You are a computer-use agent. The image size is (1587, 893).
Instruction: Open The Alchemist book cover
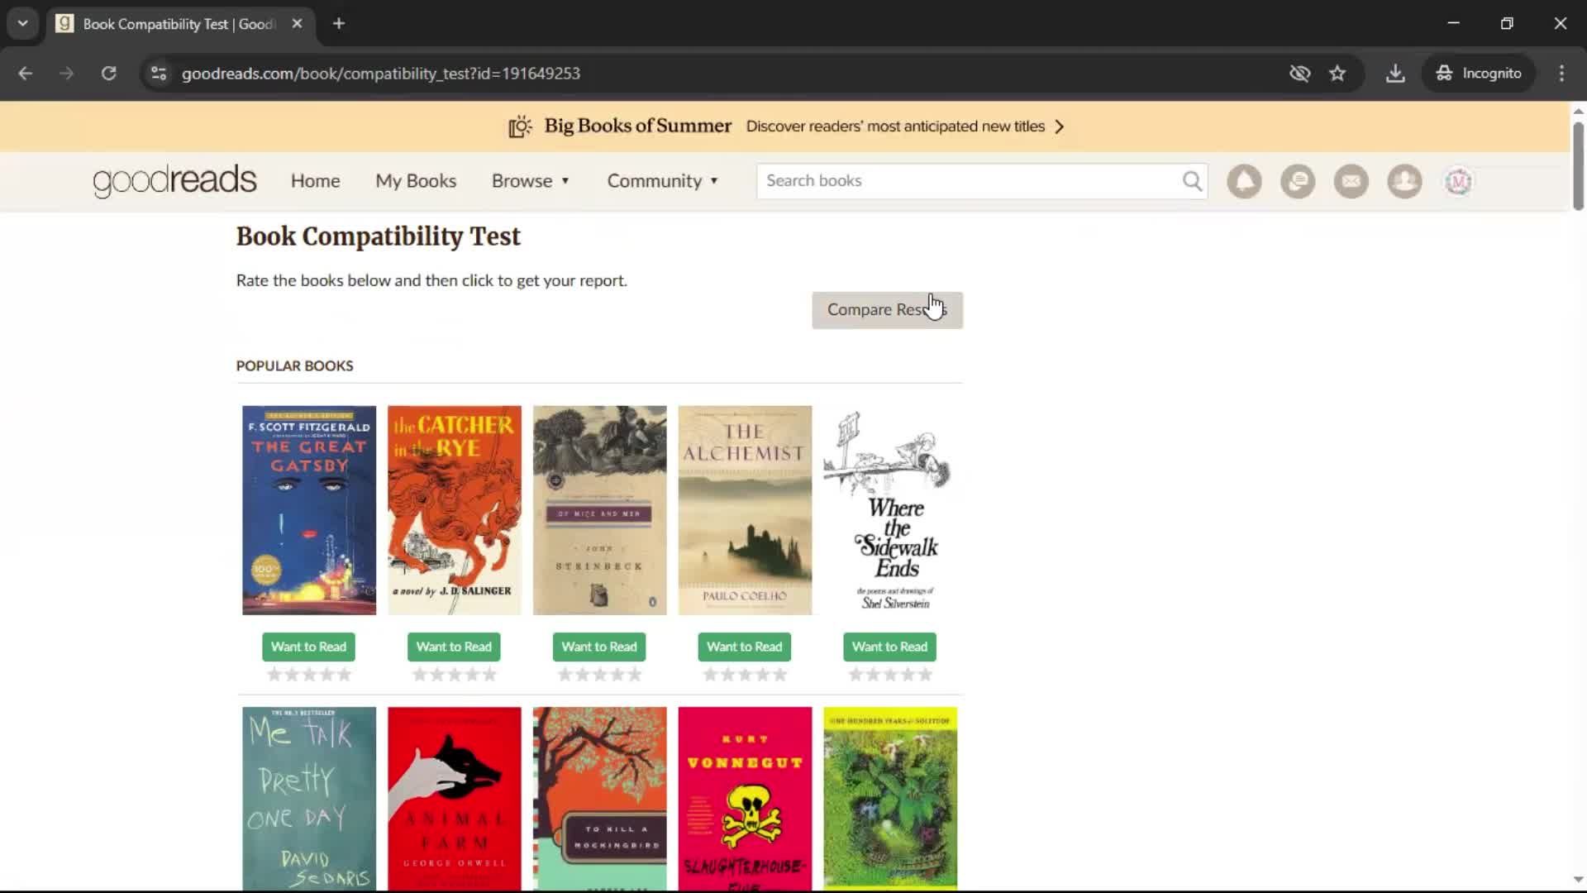(745, 510)
